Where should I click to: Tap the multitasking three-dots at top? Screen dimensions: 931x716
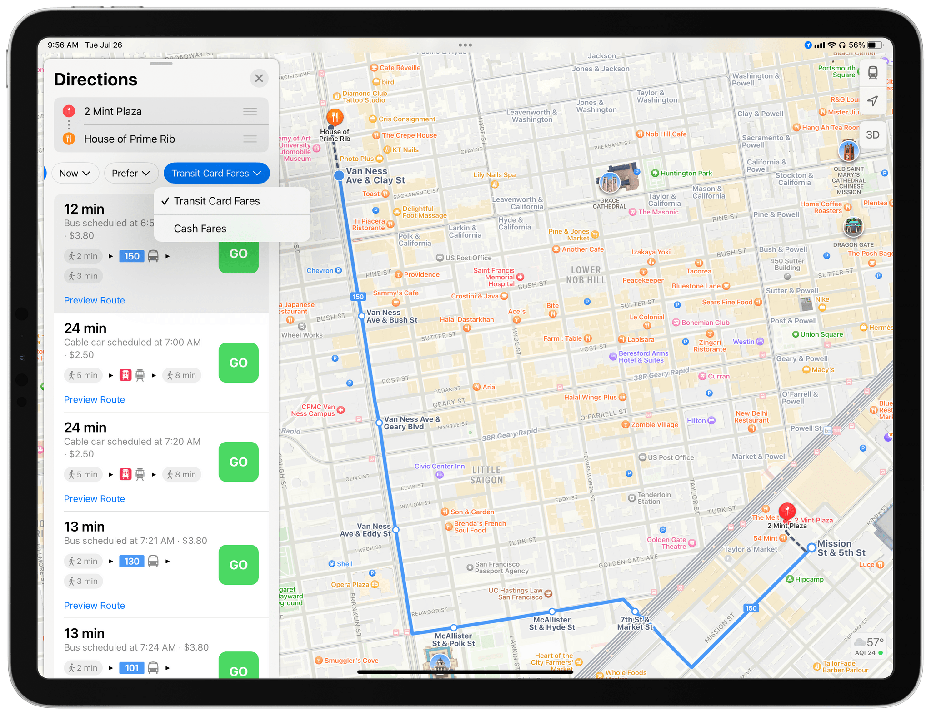point(465,45)
